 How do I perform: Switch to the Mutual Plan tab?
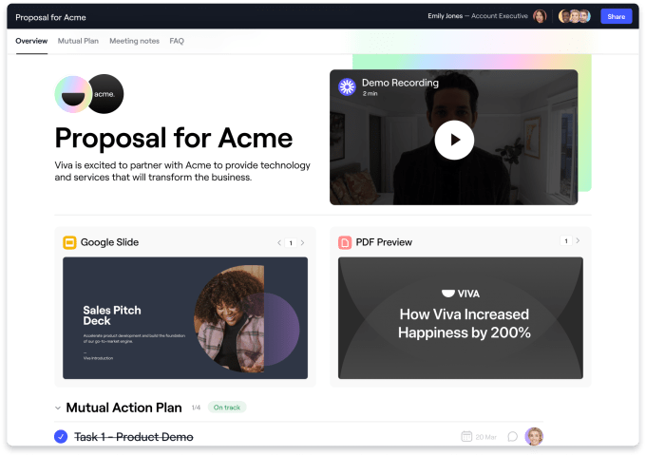tap(78, 41)
